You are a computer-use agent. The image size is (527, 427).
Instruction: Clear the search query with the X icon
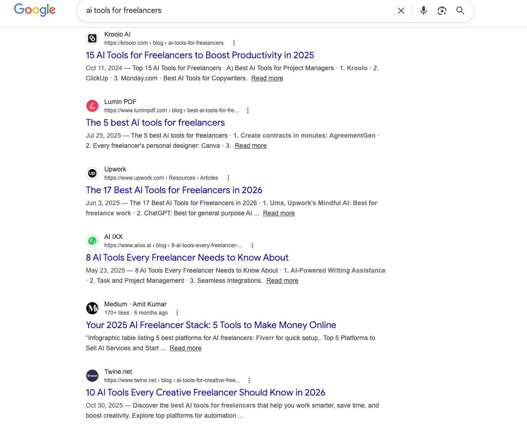coord(401,11)
